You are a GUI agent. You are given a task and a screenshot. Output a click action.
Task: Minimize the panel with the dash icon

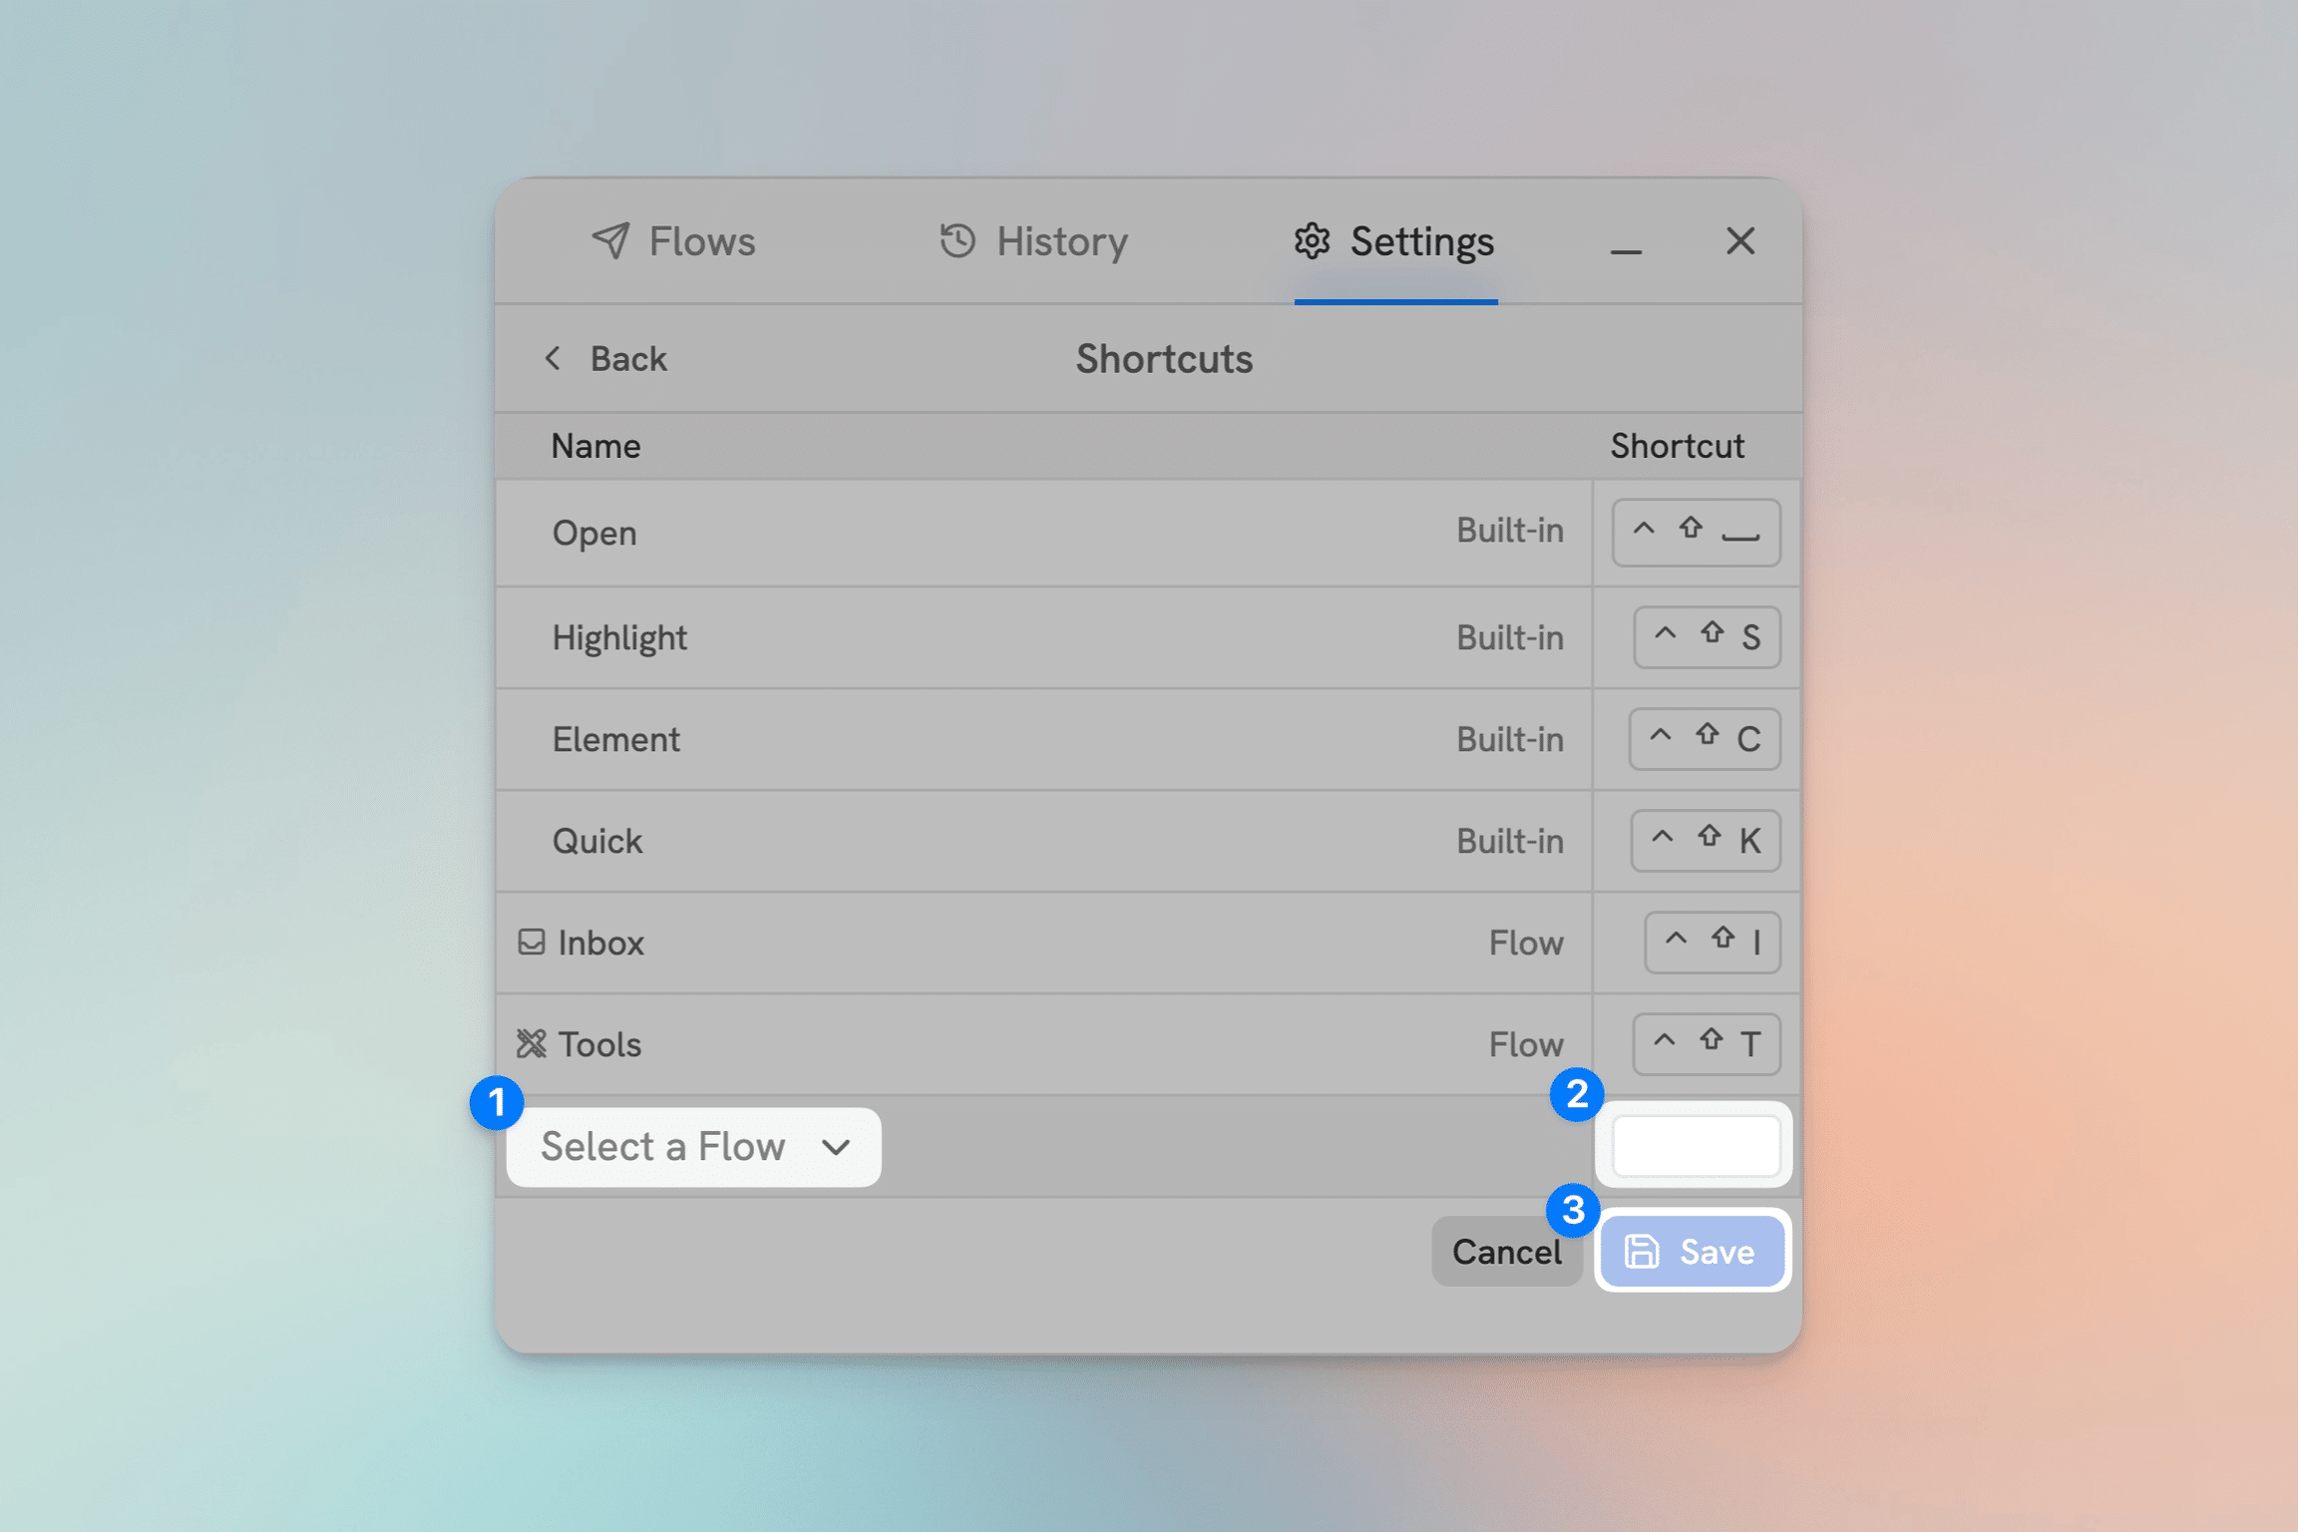[1626, 251]
